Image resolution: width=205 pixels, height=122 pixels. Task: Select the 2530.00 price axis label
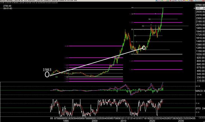200,12
